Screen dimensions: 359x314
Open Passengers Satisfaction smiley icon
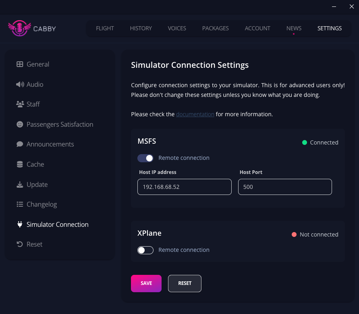click(20, 124)
